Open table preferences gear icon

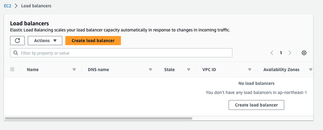(x=304, y=53)
